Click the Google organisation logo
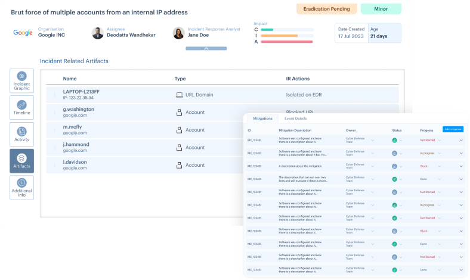Image resolution: width=470 pixels, height=280 pixels. click(23, 33)
